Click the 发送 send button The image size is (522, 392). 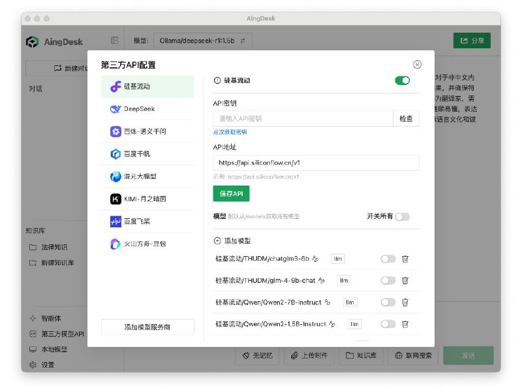click(468, 355)
